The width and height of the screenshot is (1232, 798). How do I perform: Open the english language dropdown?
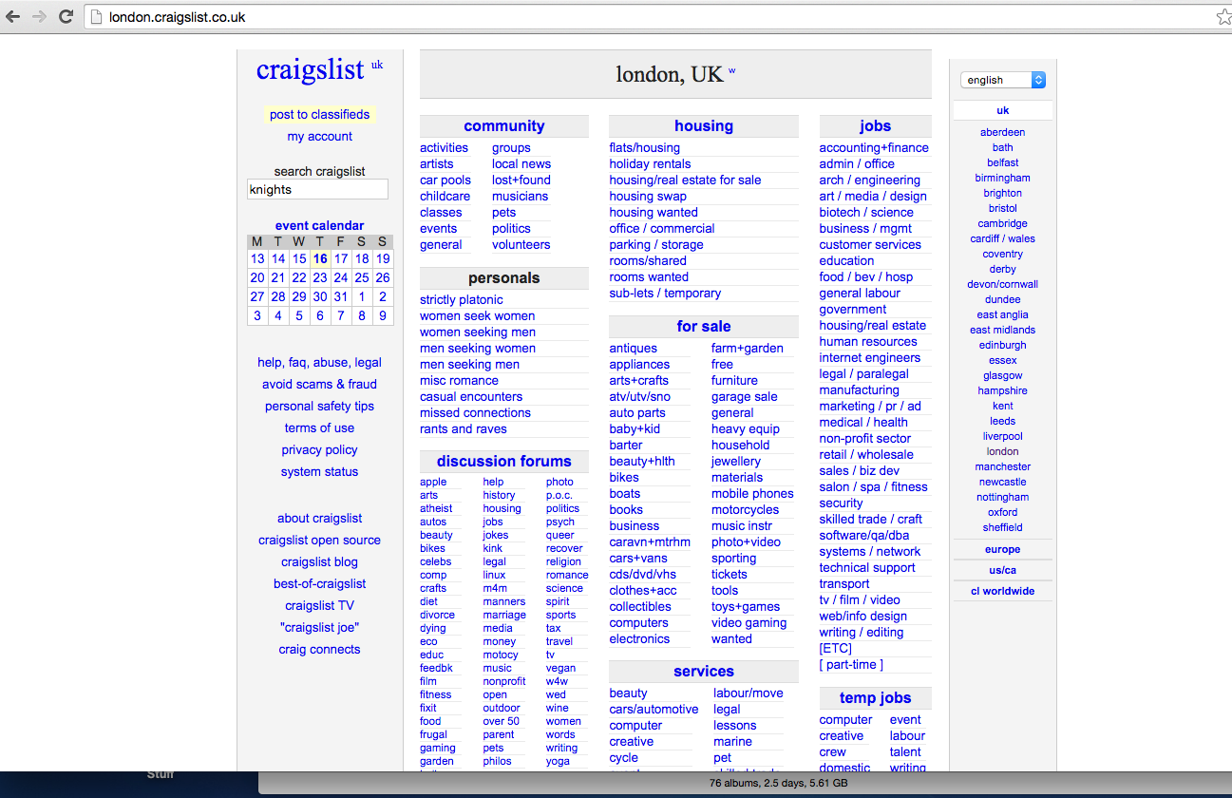pos(1003,80)
